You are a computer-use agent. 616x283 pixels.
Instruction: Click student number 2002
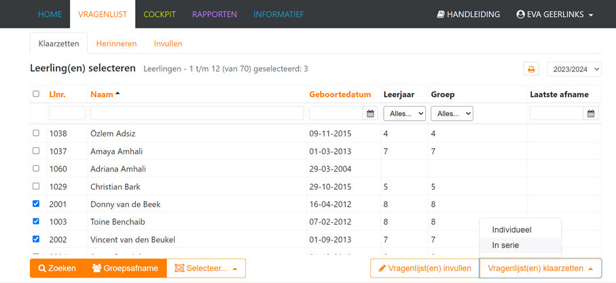click(x=58, y=240)
